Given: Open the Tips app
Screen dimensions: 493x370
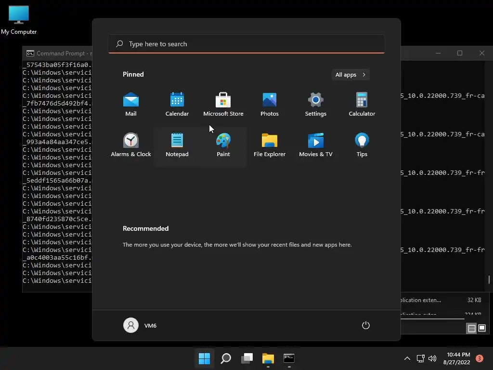Looking at the screenshot, I should (362, 145).
